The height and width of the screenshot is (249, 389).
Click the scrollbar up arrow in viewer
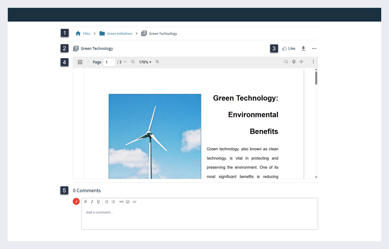coord(316,70)
